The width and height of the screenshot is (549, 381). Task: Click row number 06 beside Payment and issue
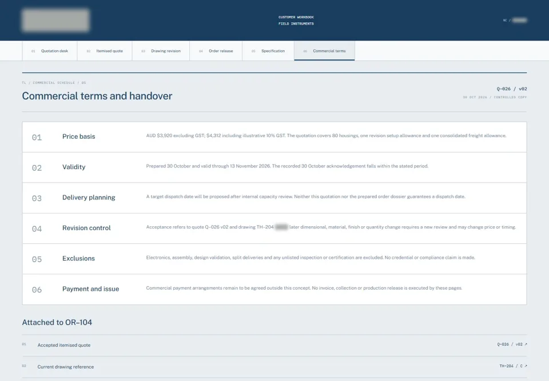[37, 290]
